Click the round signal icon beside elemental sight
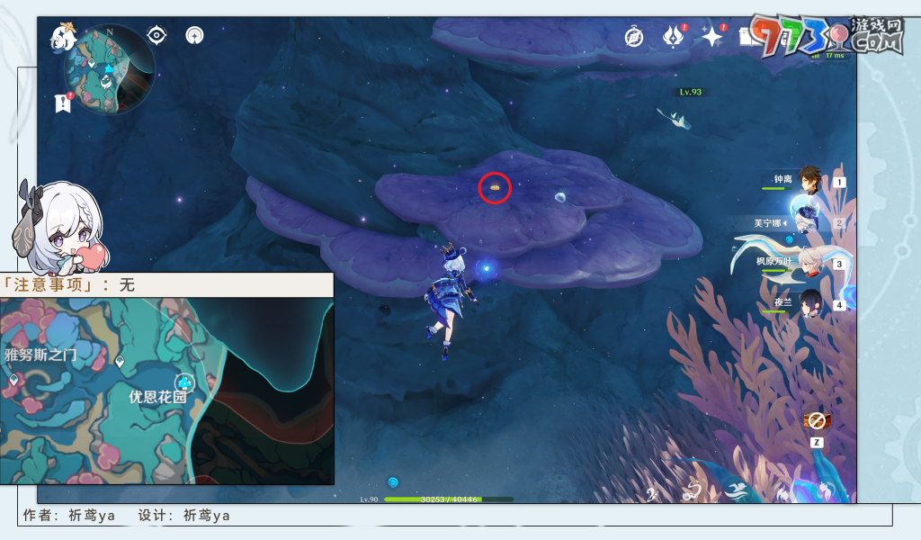Screen dimensions: 921x540 [194, 36]
